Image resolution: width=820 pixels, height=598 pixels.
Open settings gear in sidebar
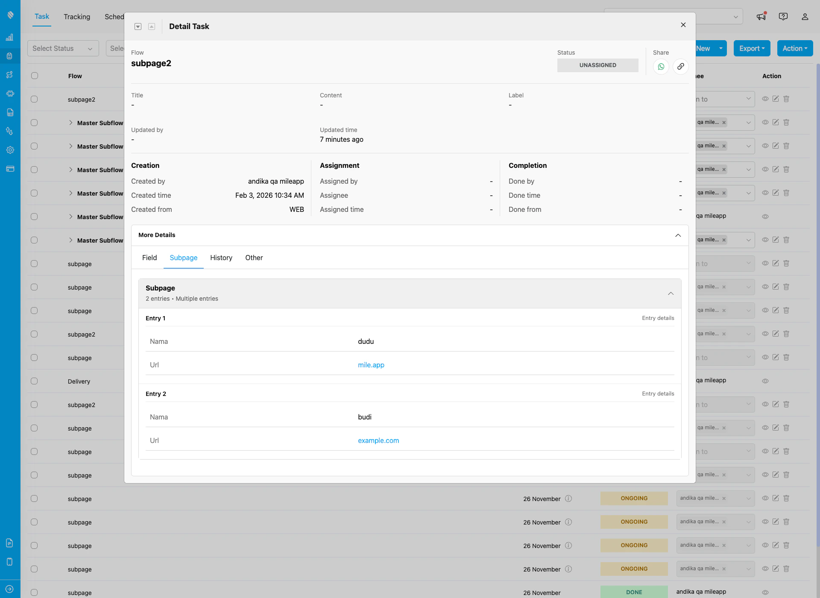tap(10, 149)
